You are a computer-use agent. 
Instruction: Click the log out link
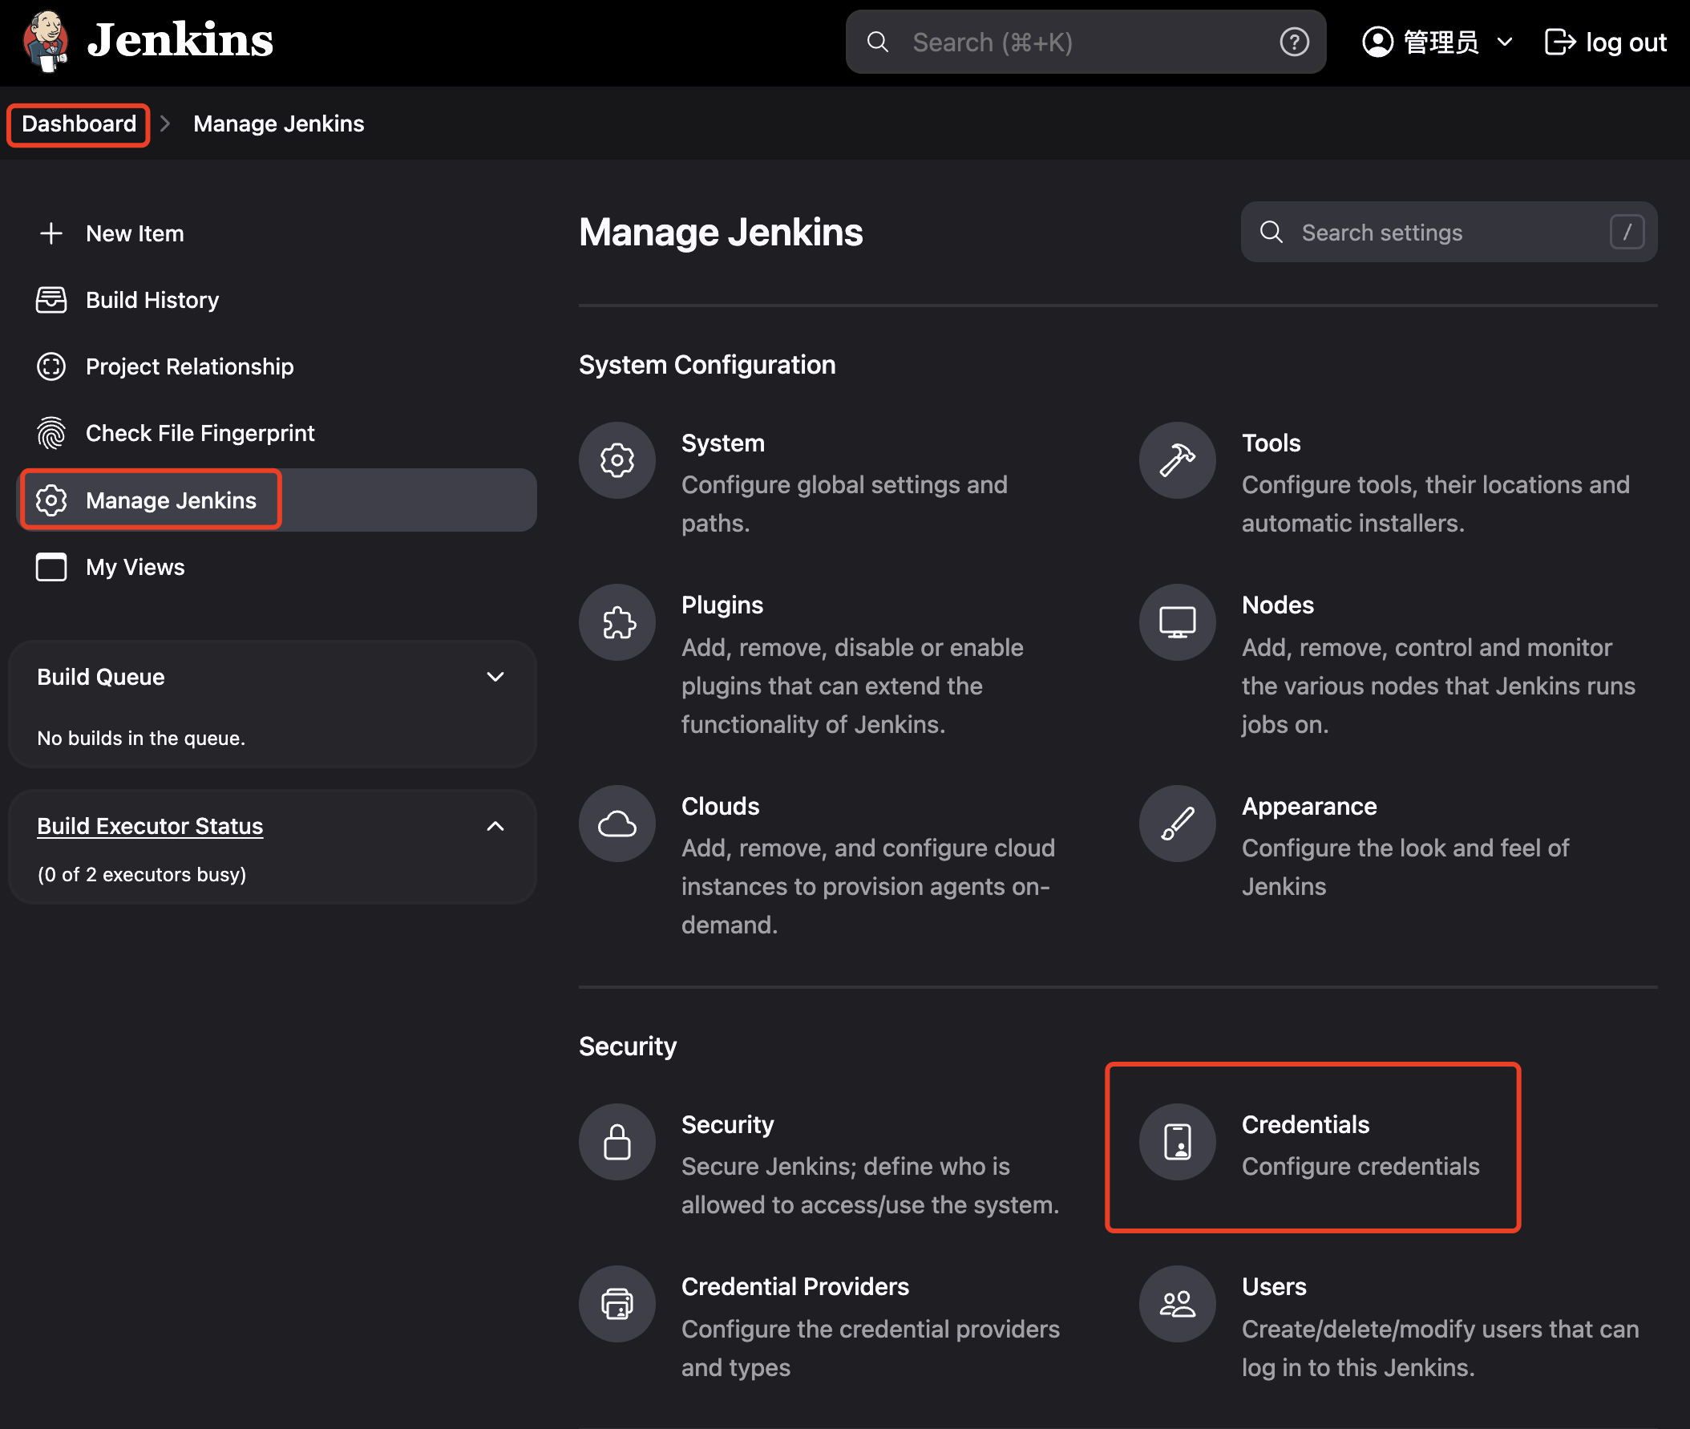pyautogui.click(x=1605, y=43)
